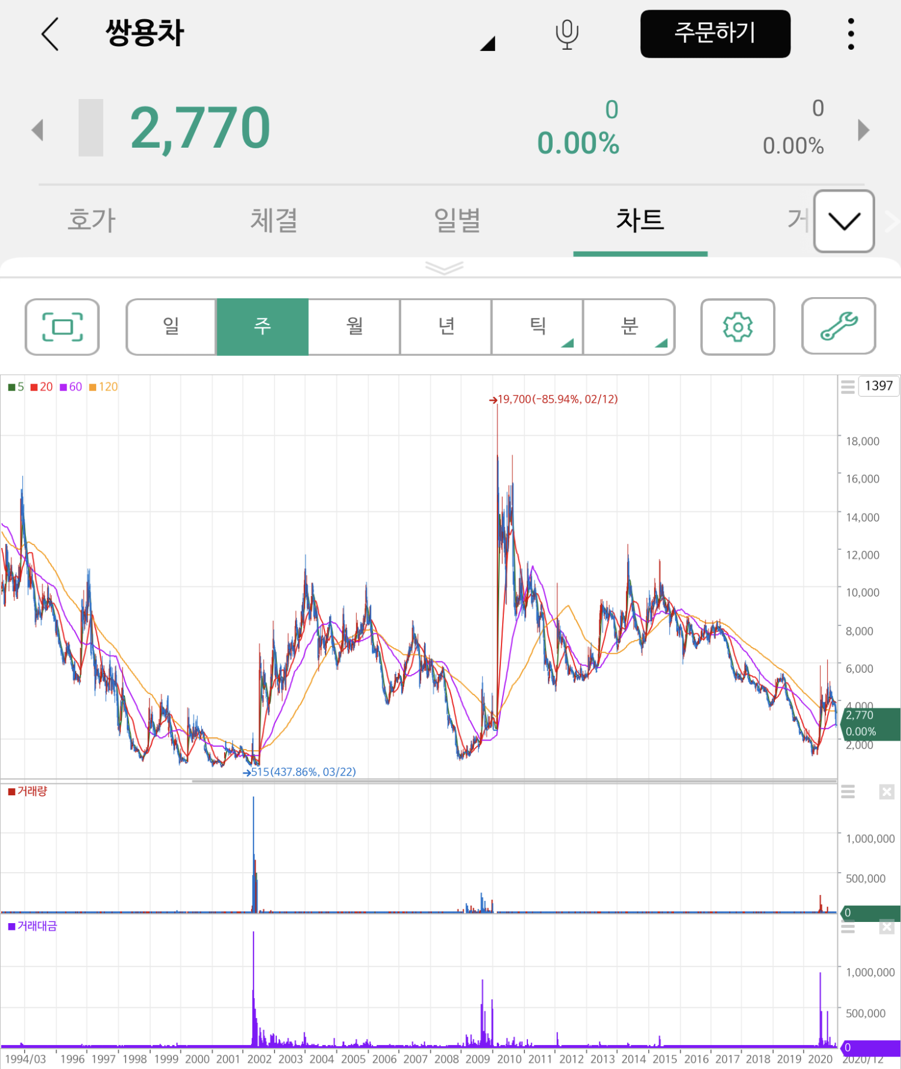This screenshot has width=901, height=1069.
Task: Tap the 18,000 price axis label
Action: point(863,442)
